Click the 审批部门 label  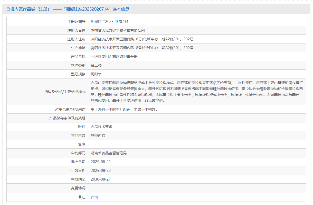click(x=78, y=153)
